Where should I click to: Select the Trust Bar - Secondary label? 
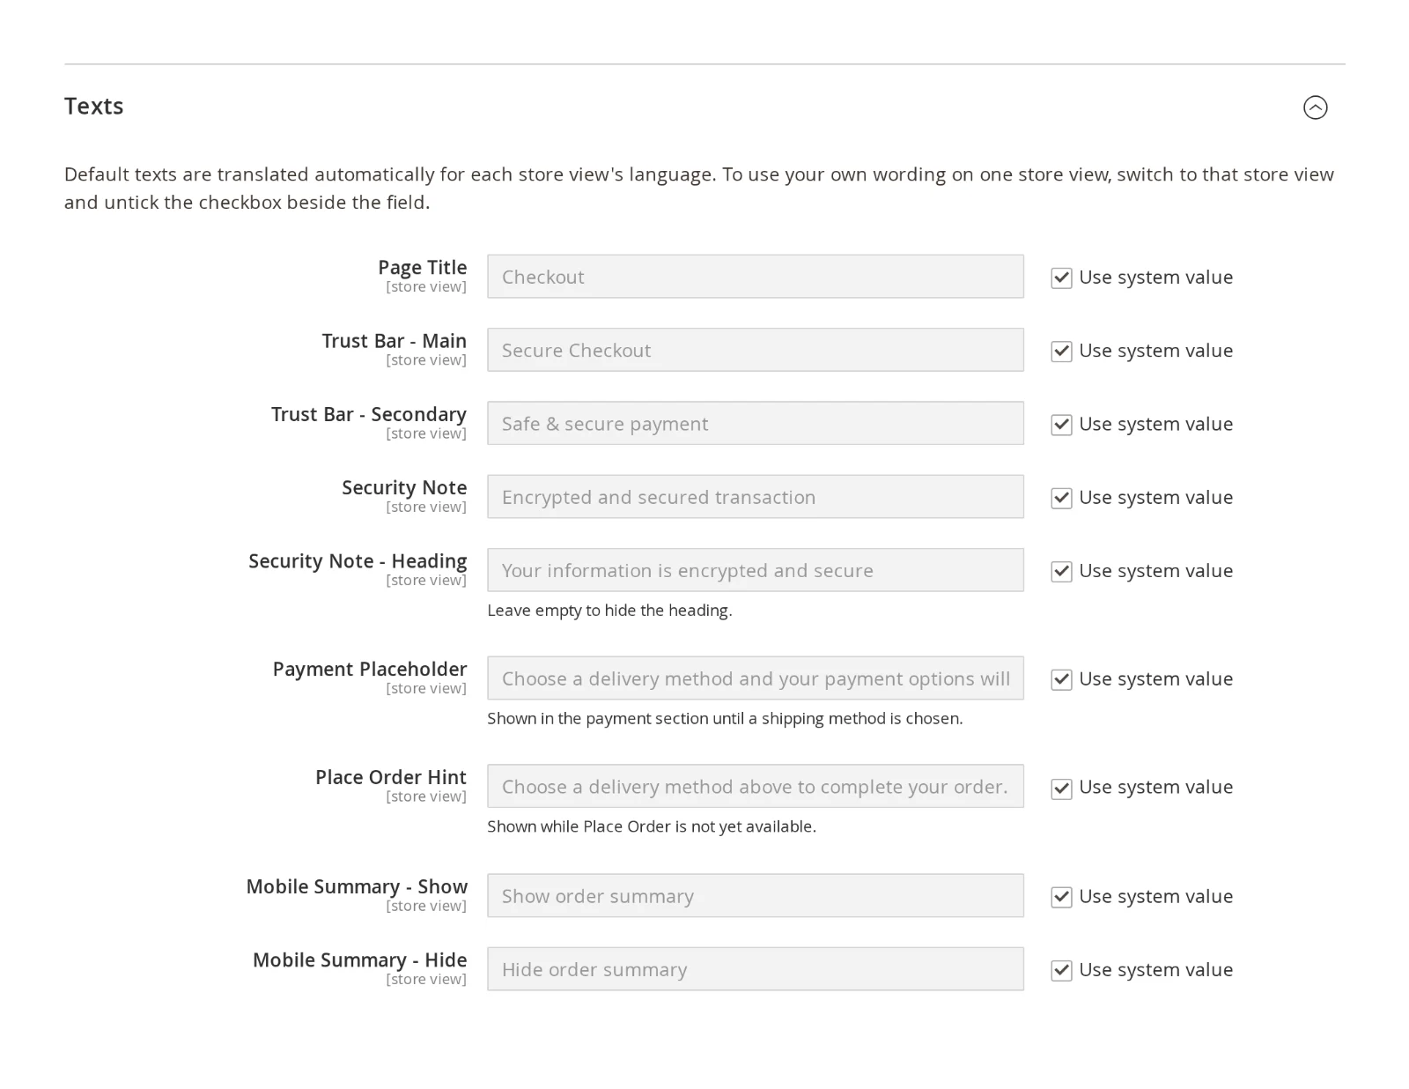click(369, 414)
